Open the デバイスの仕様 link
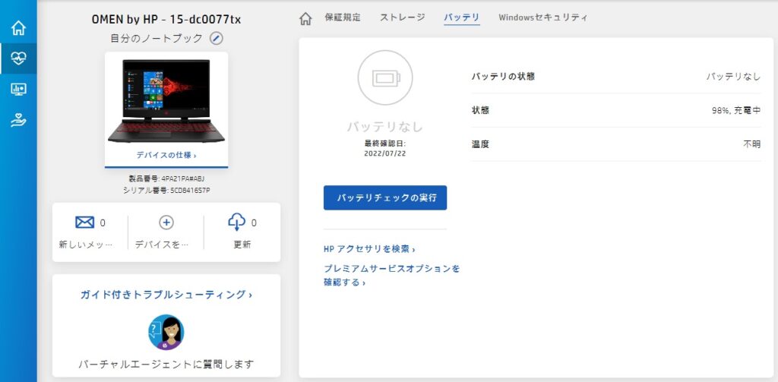The image size is (778, 382). [x=166, y=155]
